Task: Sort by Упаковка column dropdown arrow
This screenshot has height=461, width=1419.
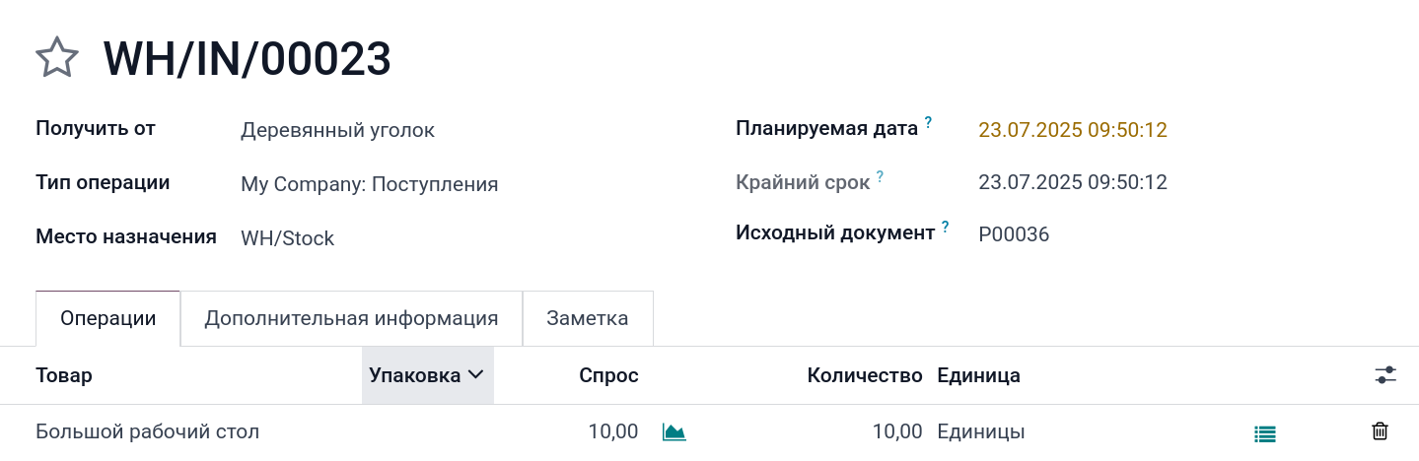Action: [475, 375]
